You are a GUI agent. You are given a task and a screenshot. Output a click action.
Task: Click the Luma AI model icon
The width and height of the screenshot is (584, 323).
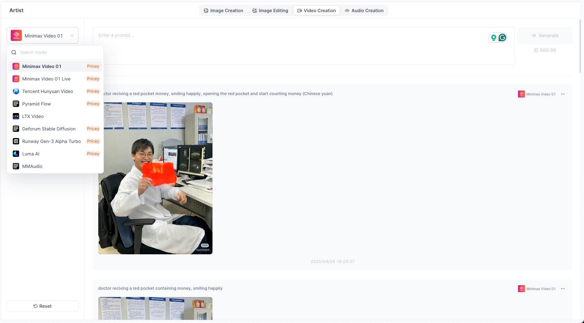click(x=16, y=154)
